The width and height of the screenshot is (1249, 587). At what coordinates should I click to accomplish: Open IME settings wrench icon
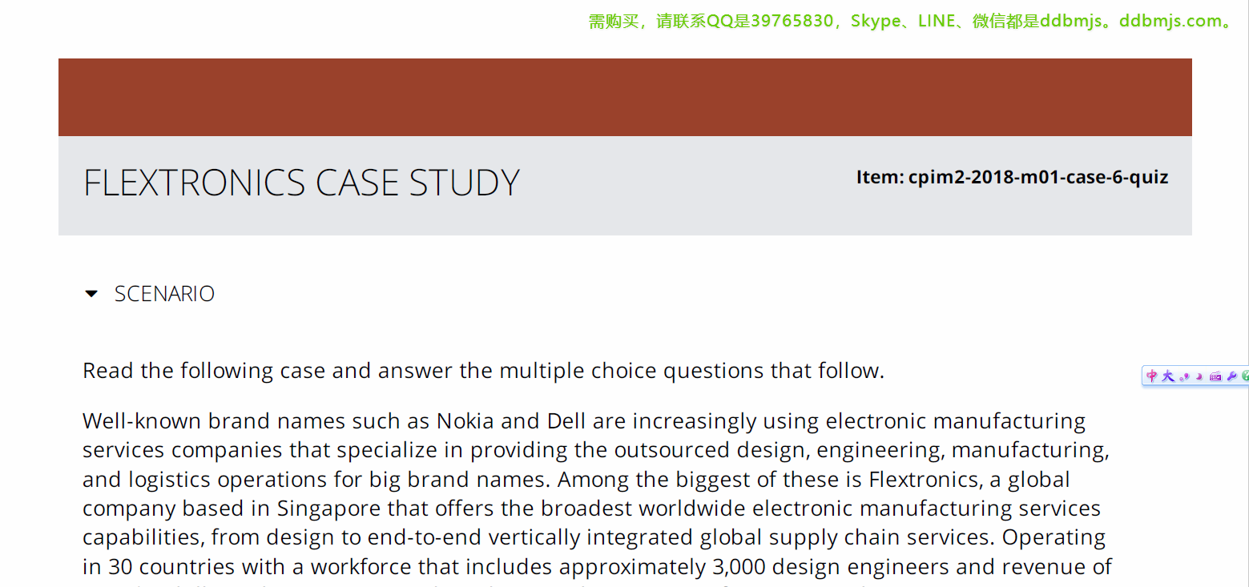(1231, 376)
